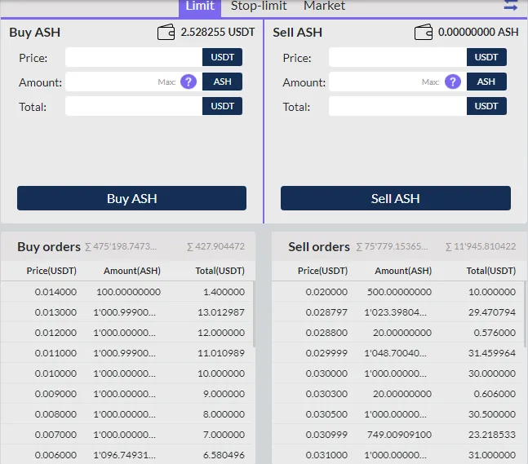The image size is (528, 464).
Task: Switch to the Market order tab
Action: (324, 6)
